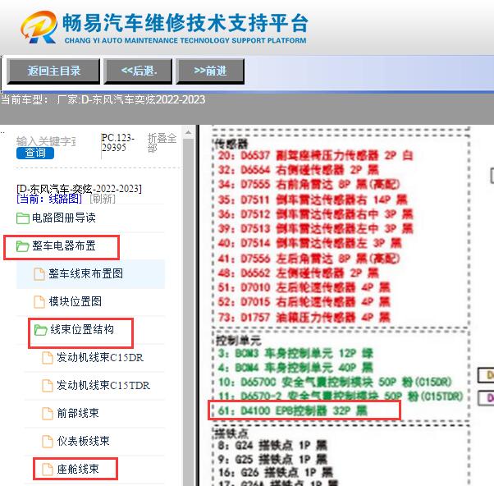Click document icon beside 仪表板线束

(x=48, y=441)
